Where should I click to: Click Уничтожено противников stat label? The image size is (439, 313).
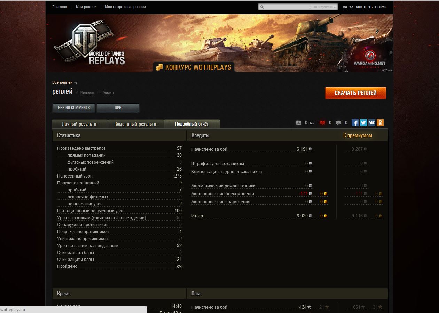click(82, 239)
